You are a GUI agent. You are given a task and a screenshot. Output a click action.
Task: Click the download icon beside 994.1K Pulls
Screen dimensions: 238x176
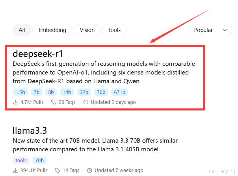point(15,170)
